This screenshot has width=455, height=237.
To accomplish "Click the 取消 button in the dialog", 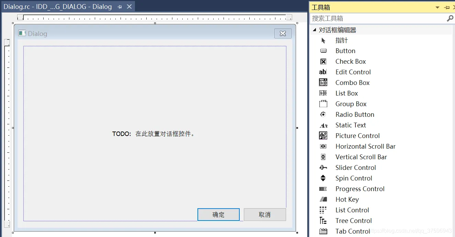I will coord(265,215).
